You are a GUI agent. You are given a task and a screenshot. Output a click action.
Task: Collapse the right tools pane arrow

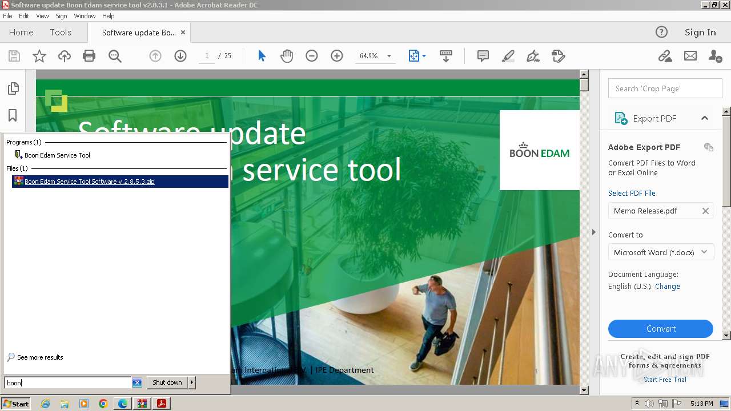[593, 232]
